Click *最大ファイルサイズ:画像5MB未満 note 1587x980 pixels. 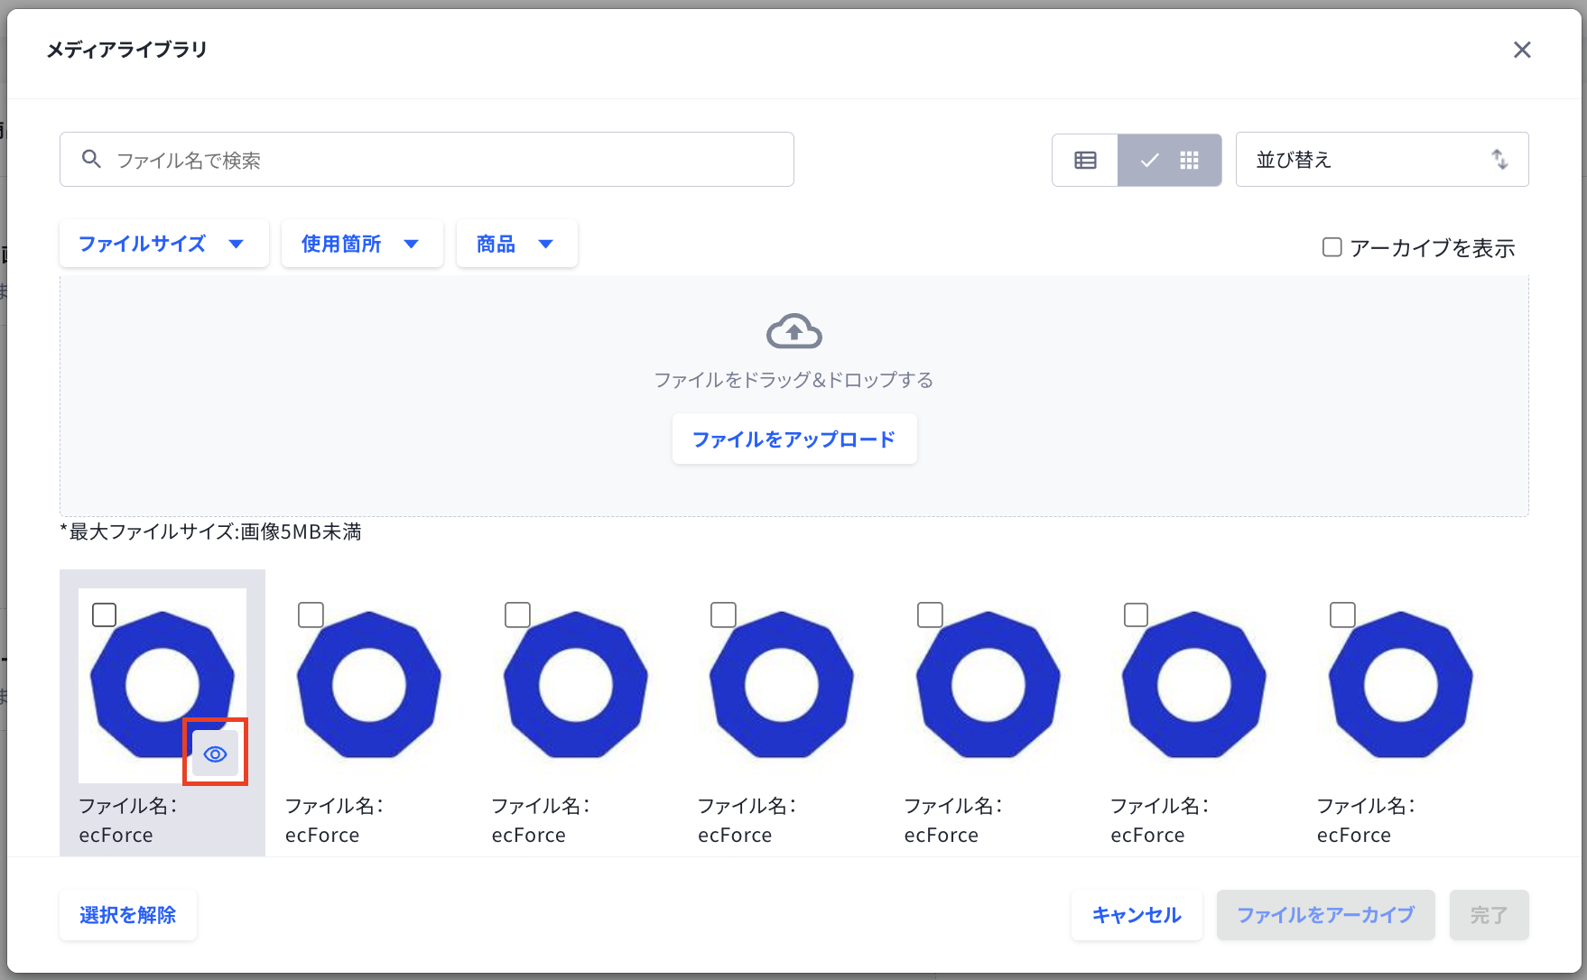coord(210,532)
